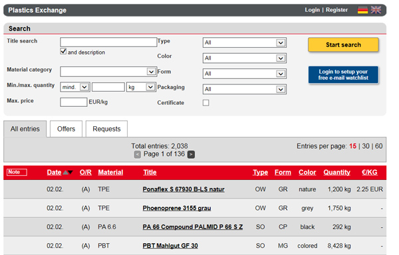Go to next page arrow

click(x=191, y=154)
